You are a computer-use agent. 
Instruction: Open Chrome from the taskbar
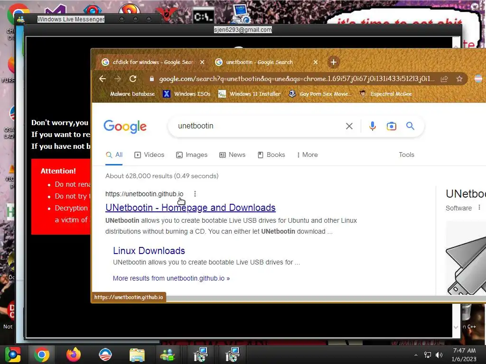pos(42,355)
